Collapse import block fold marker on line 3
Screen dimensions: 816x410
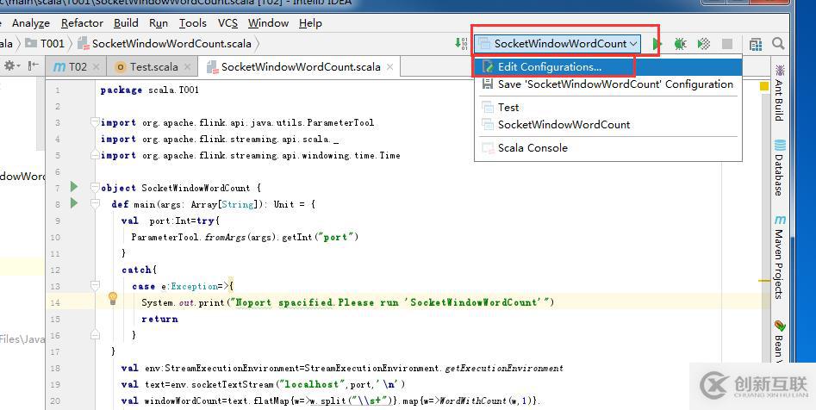(95, 122)
